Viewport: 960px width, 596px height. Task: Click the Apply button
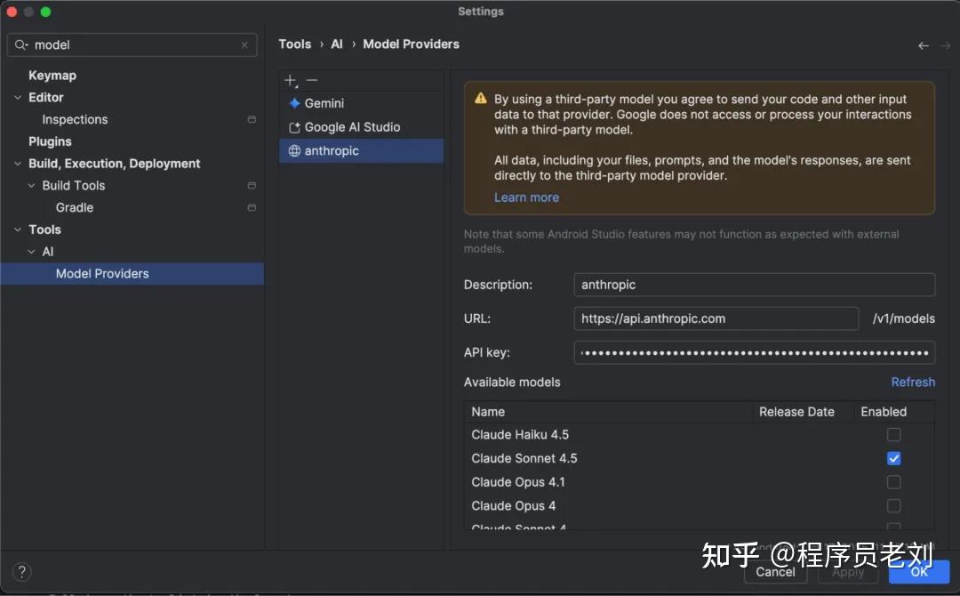pyautogui.click(x=848, y=571)
